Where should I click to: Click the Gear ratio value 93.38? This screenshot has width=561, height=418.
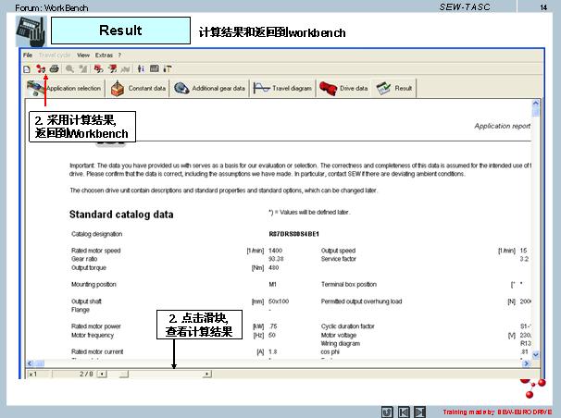[276, 259]
